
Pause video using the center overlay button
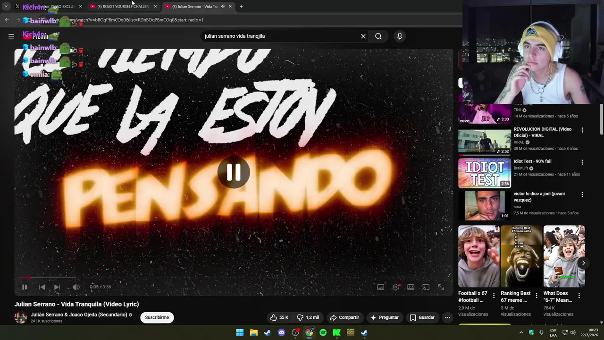coord(234,172)
